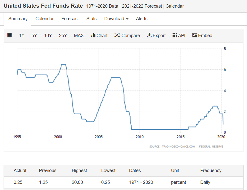Click the Compare shuffle icon
The width and height of the screenshot is (247, 190).
coord(117,35)
